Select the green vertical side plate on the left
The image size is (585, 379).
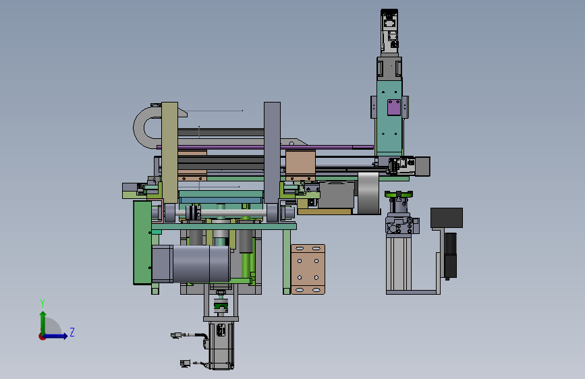pos(142,243)
